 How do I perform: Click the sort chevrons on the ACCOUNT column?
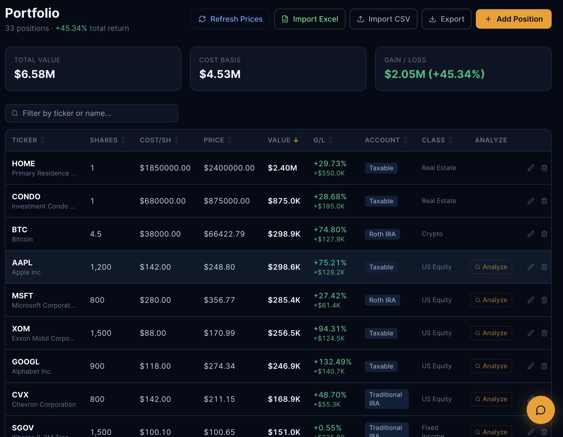point(405,140)
